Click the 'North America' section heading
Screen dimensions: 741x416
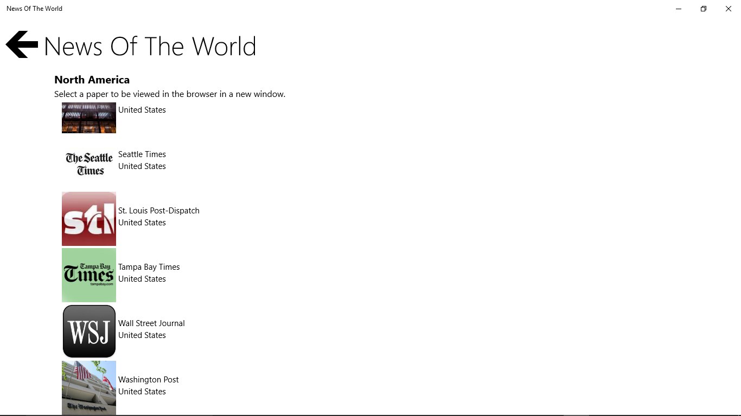92,80
